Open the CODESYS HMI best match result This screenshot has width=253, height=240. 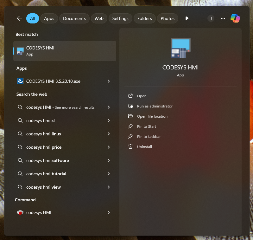coord(65,51)
